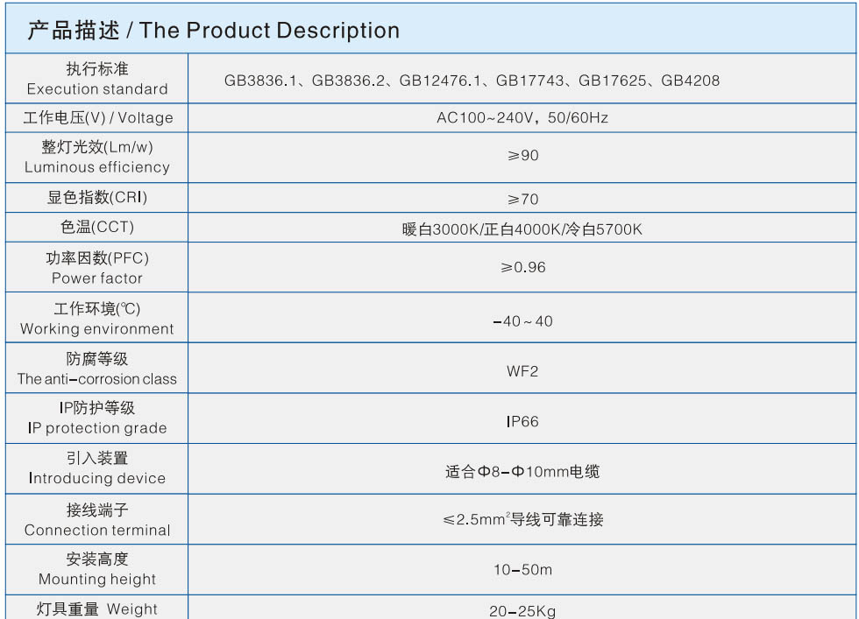Click the Voltage row label
The image size is (859, 619).
coord(97,118)
